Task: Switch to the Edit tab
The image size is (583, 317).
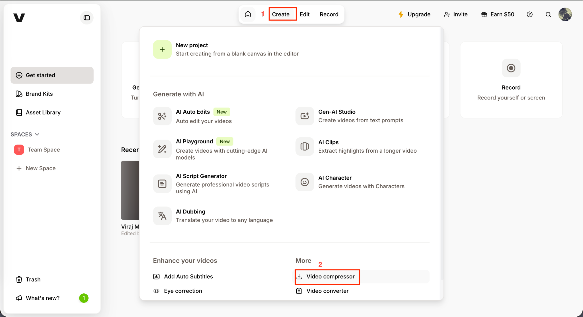Action: pos(304,14)
